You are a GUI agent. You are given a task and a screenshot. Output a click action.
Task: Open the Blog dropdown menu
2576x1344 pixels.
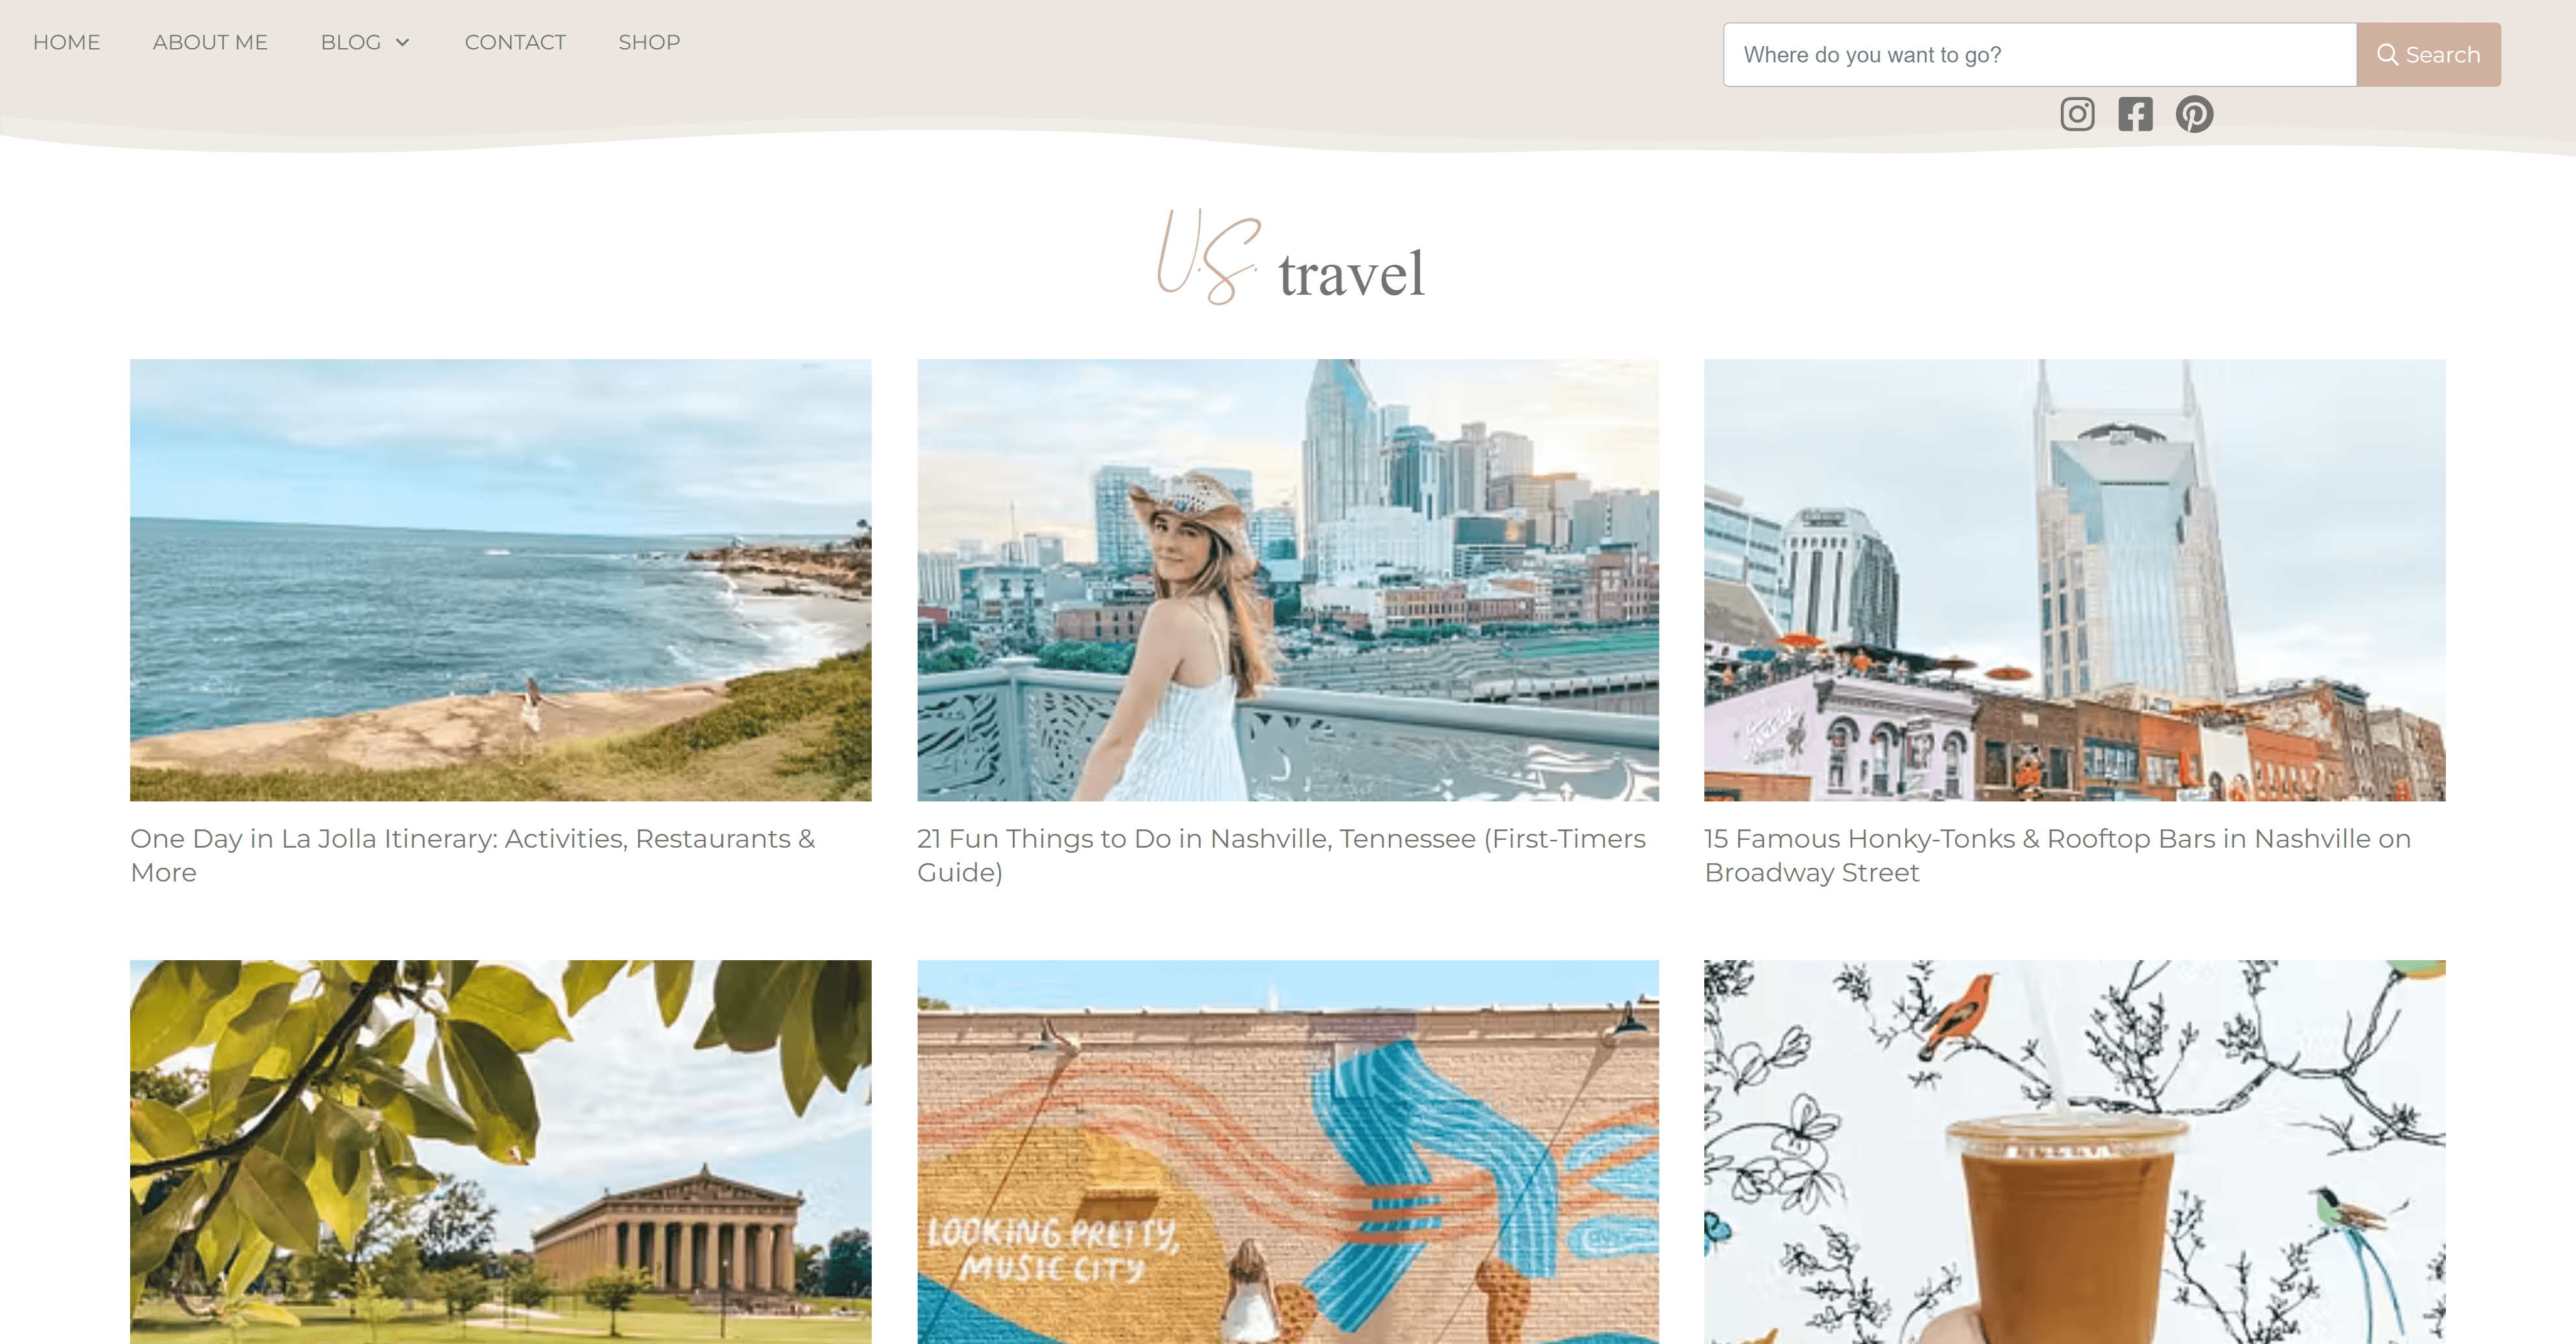point(363,41)
